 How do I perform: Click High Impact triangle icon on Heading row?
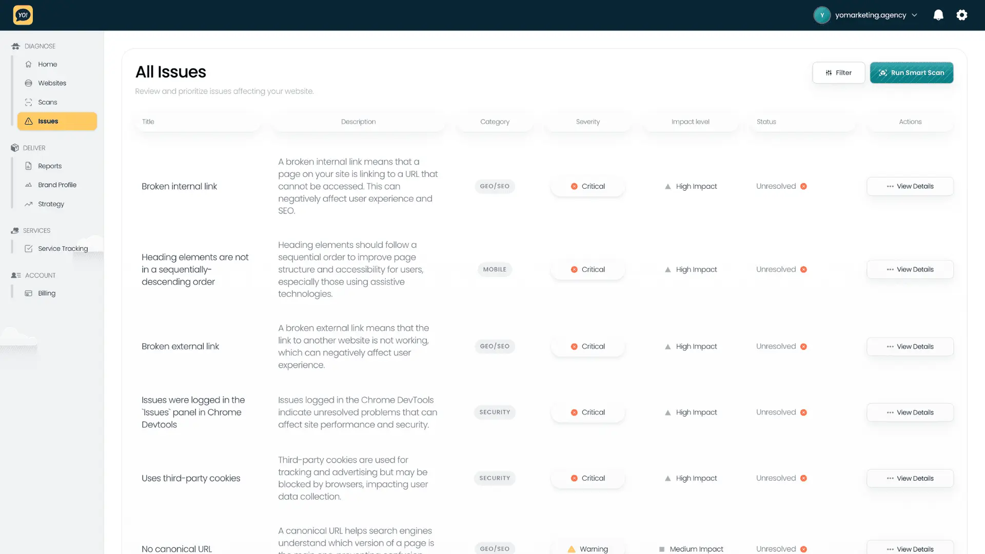(x=667, y=269)
